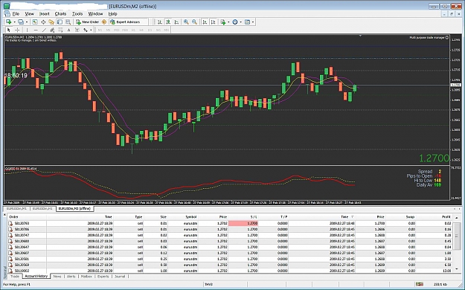Click the MetaEditor yellow diamond icon
This screenshot has width=465, height=290.
point(104,22)
